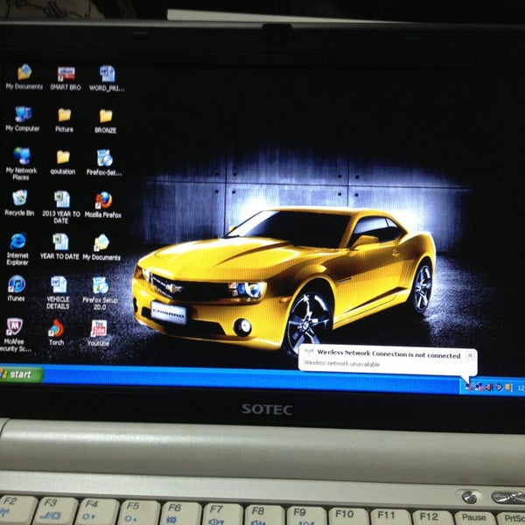Select the Firefox Setup 20.0 installer

(x=100, y=285)
